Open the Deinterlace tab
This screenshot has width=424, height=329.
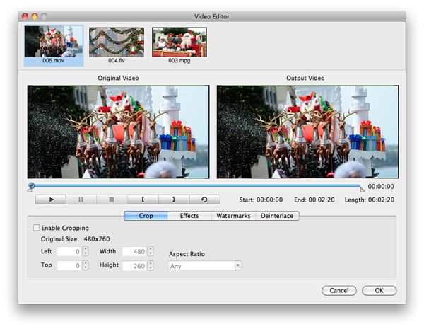pyautogui.click(x=277, y=216)
